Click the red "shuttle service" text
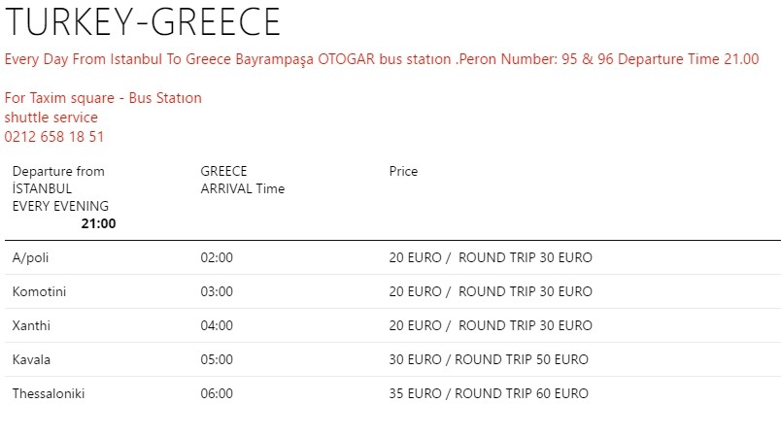The image size is (781, 437). click(x=51, y=118)
